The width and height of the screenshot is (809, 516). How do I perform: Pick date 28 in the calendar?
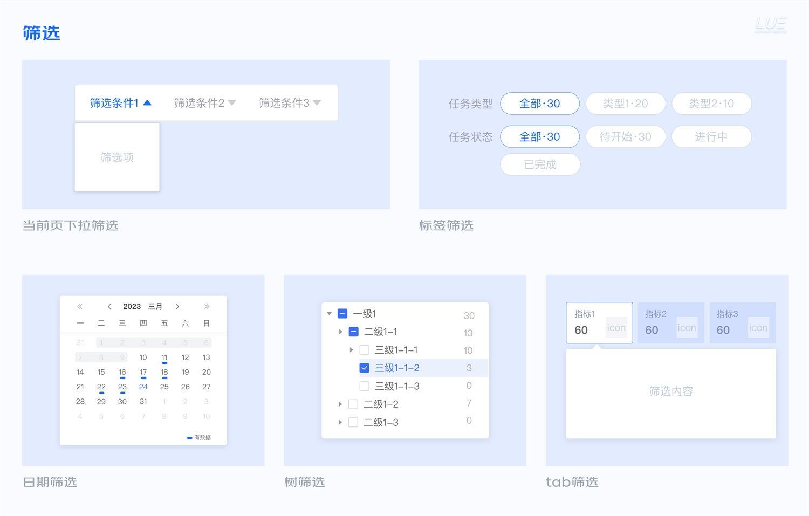pyautogui.click(x=80, y=402)
